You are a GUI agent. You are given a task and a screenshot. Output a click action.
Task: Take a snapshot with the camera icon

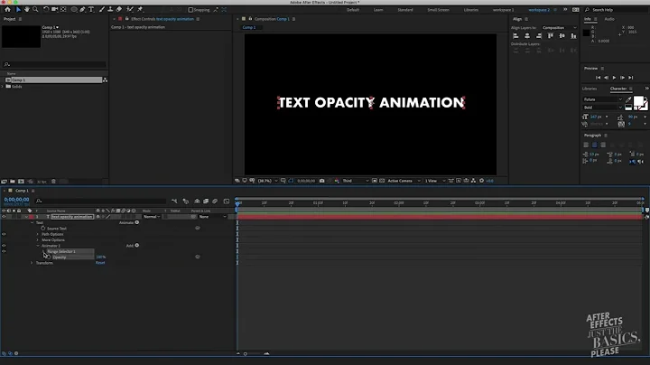pos(321,181)
